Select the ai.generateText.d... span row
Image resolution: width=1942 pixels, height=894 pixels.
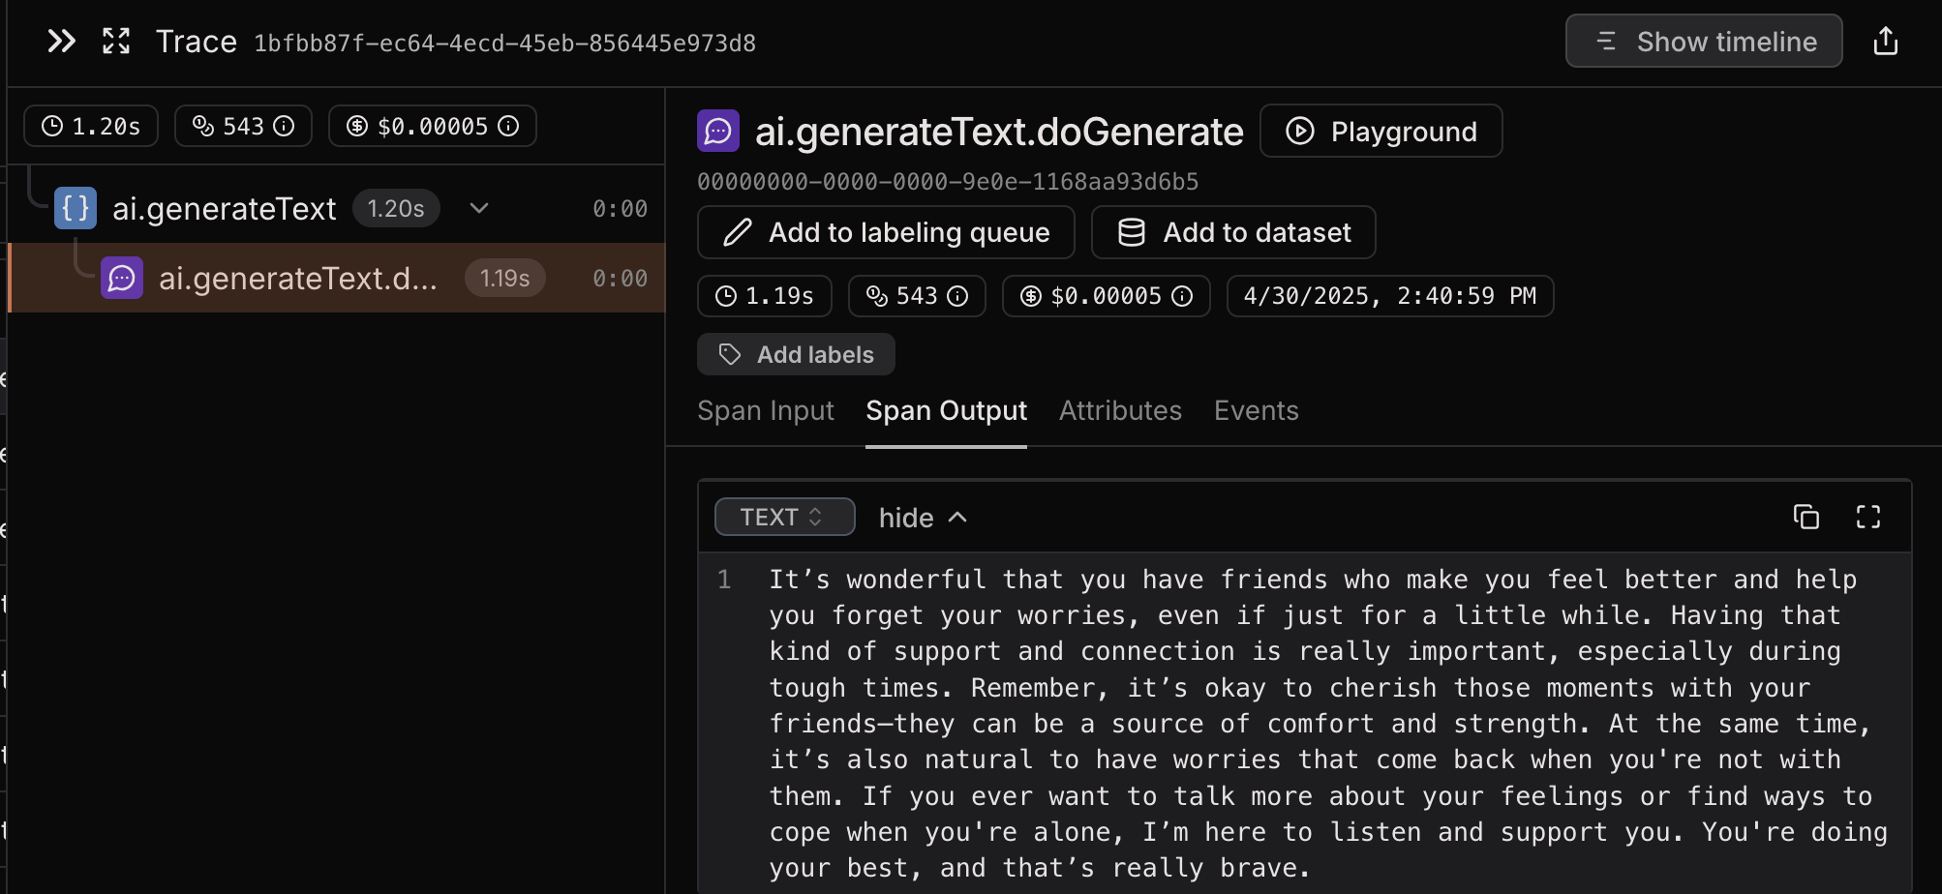click(x=337, y=279)
